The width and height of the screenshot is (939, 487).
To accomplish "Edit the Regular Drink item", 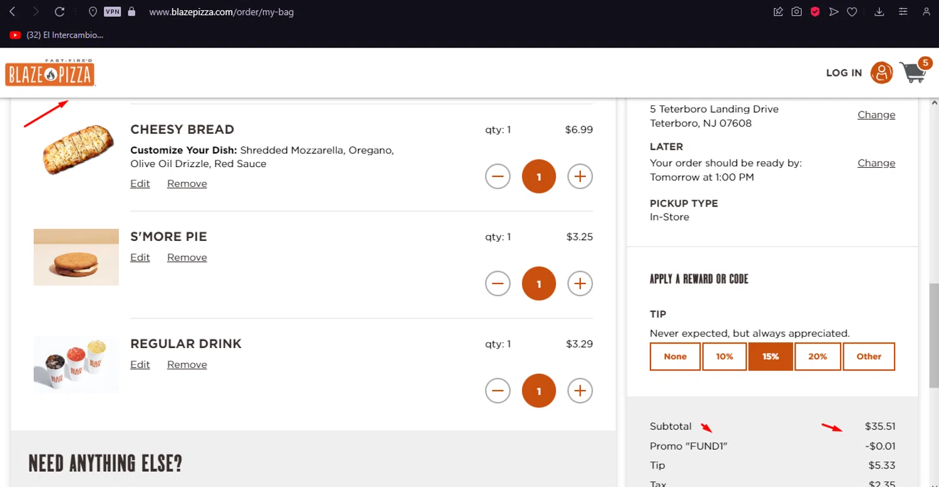I will click(x=140, y=364).
